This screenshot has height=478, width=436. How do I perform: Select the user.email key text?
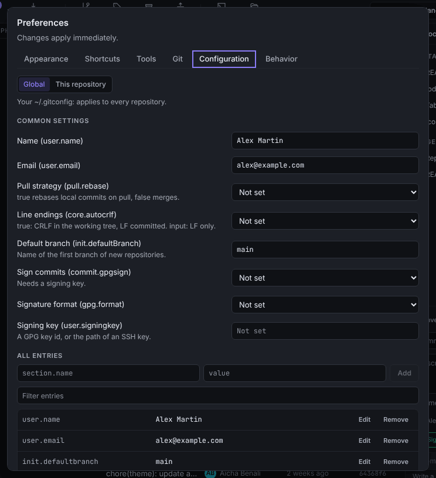point(43,441)
